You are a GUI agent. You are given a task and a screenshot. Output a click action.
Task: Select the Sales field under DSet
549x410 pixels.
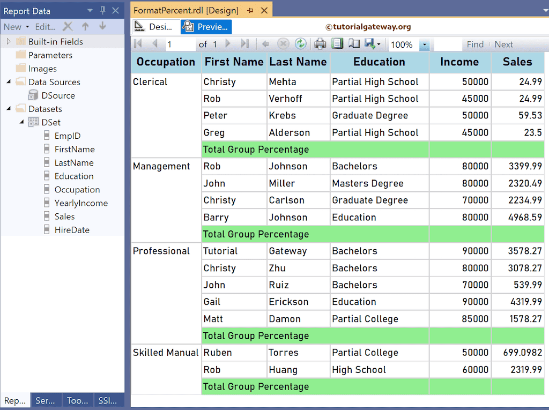click(63, 216)
